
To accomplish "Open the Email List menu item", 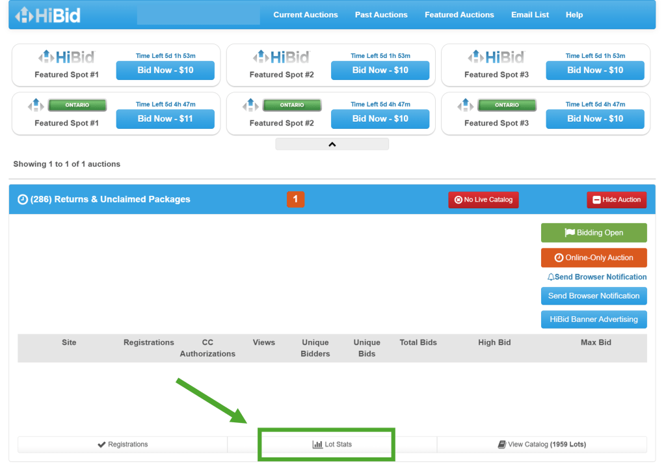I will tap(529, 15).
